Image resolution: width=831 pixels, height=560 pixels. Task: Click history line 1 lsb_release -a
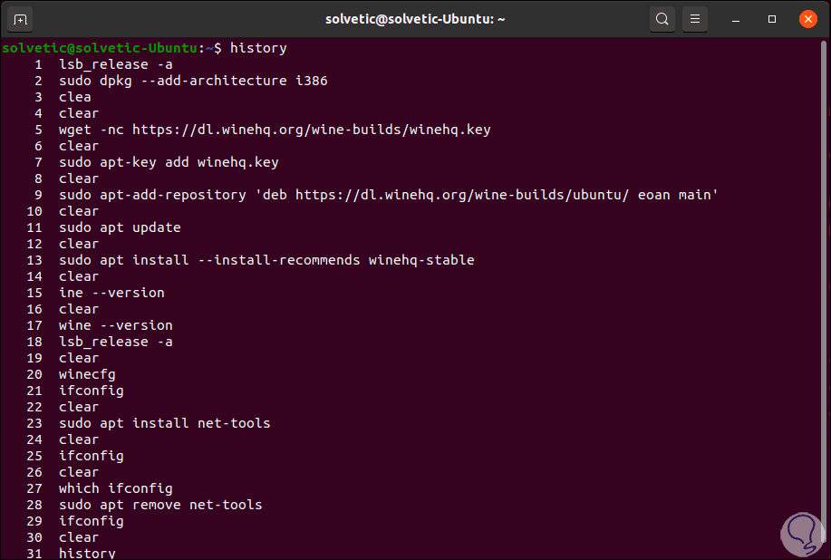[116, 64]
